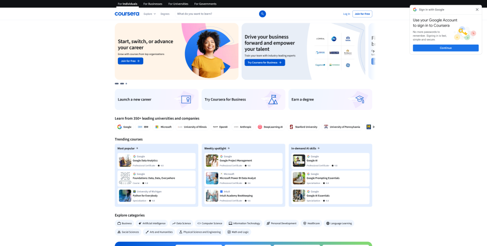This screenshot has height=246, width=487.
Task: Open Microsoft Power BI Data Analyst course
Action: [243, 179]
